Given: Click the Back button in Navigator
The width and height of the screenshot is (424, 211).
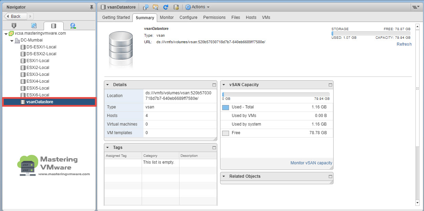Looking at the screenshot, I should (15, 16).
